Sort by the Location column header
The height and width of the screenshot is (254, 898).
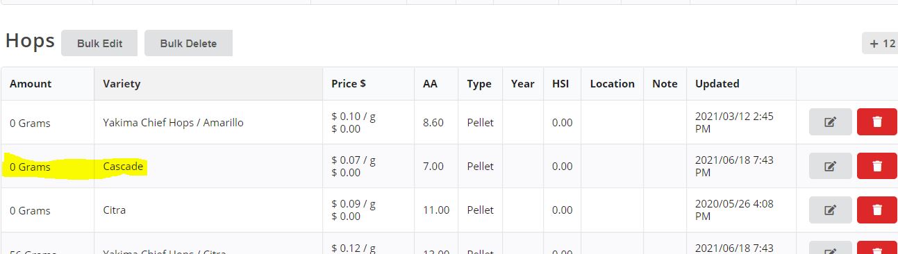coord(612,83)
